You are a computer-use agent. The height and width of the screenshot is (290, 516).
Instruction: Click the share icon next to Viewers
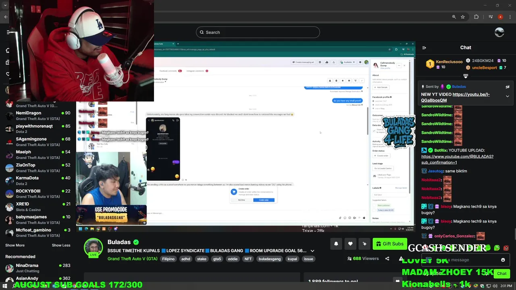(x=387, y=259)
